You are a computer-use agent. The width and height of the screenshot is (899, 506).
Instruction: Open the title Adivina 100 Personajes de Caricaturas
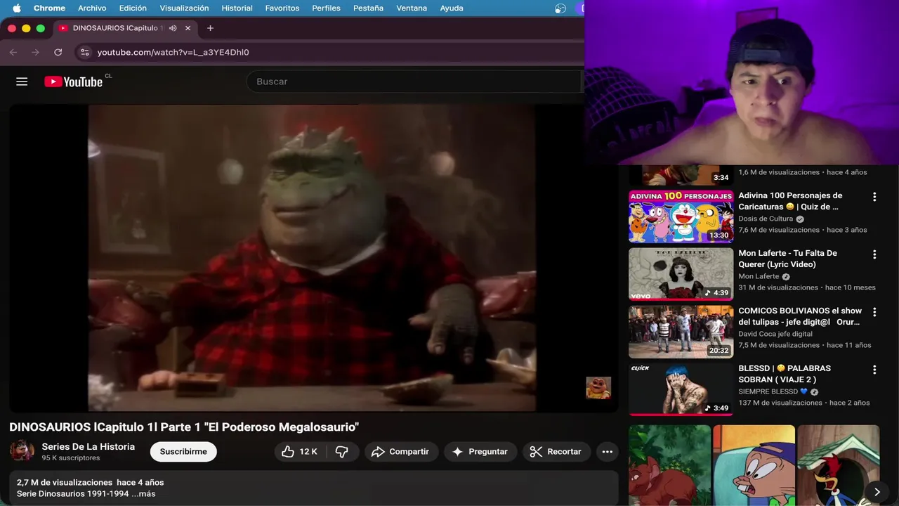(790, 201)
